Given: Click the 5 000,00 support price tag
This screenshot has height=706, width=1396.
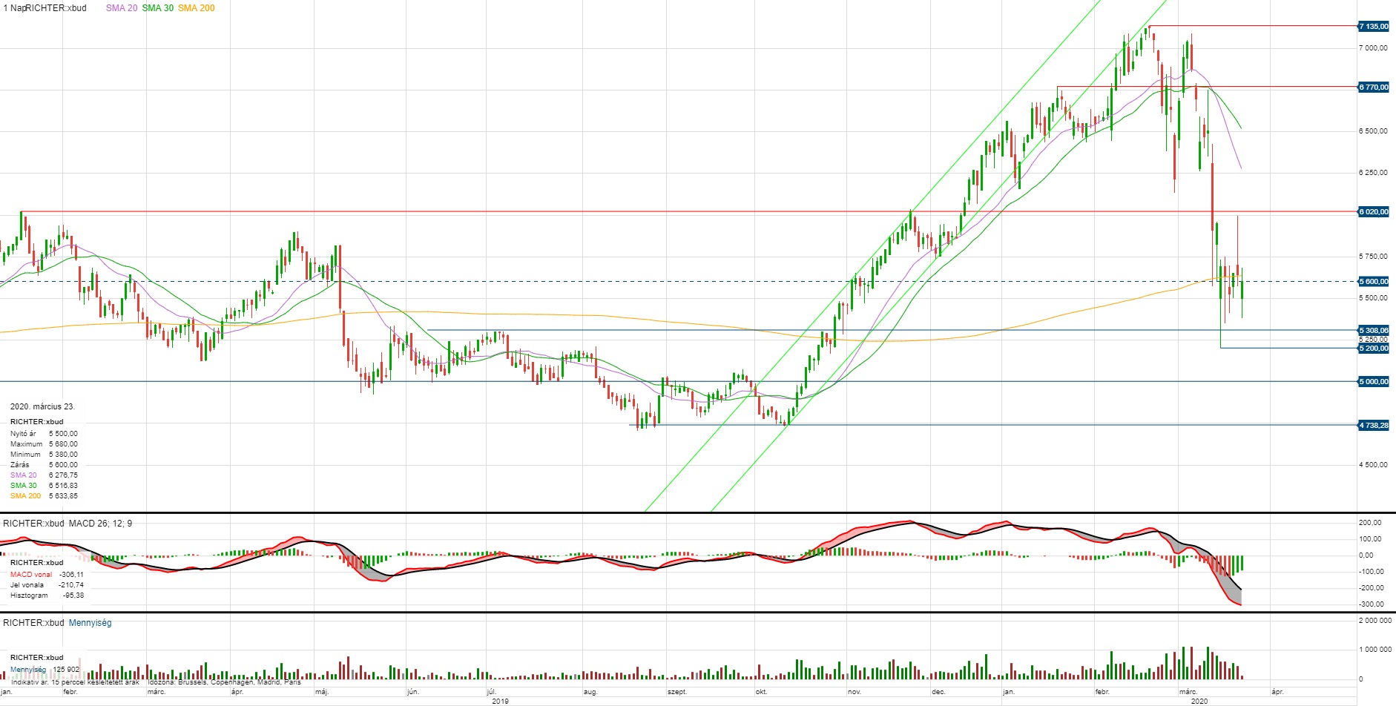Looking at the screenshot, I should [1374, 382].
